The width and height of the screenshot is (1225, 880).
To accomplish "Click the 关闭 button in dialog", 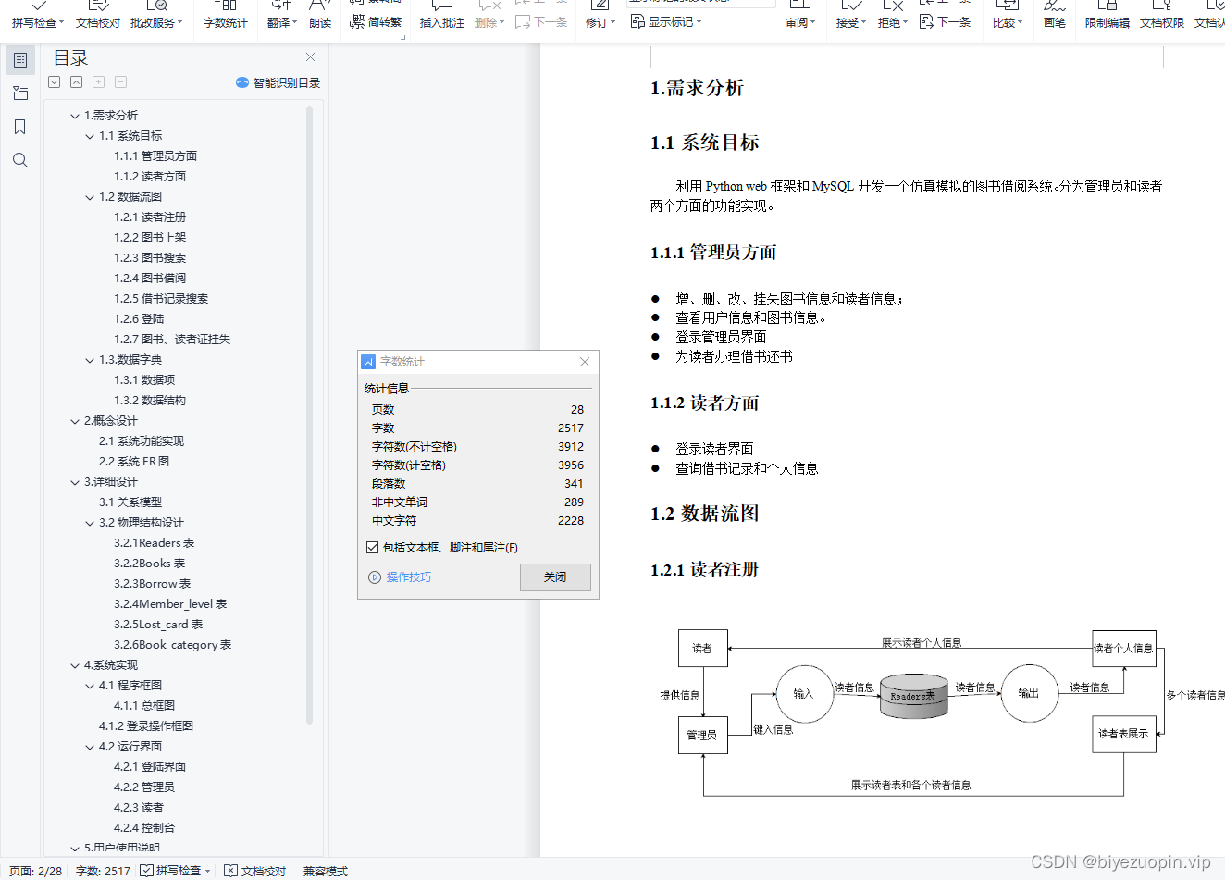I will coord(555,577).
